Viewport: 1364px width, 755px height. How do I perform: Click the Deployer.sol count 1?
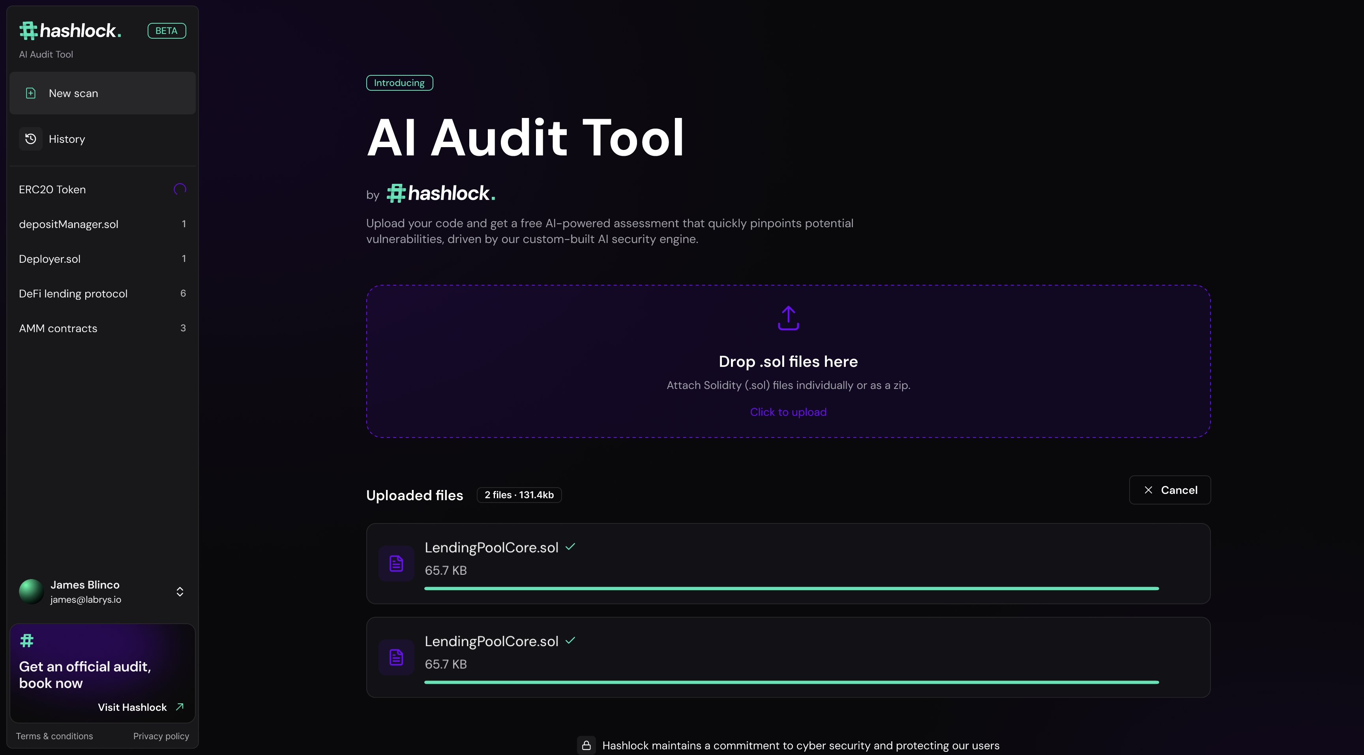pyautogui.click(x=184, y=259)
